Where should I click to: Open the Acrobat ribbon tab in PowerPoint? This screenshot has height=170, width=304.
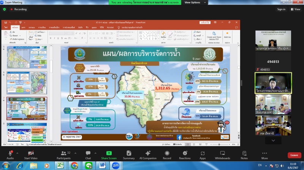[x=110, y=28]
